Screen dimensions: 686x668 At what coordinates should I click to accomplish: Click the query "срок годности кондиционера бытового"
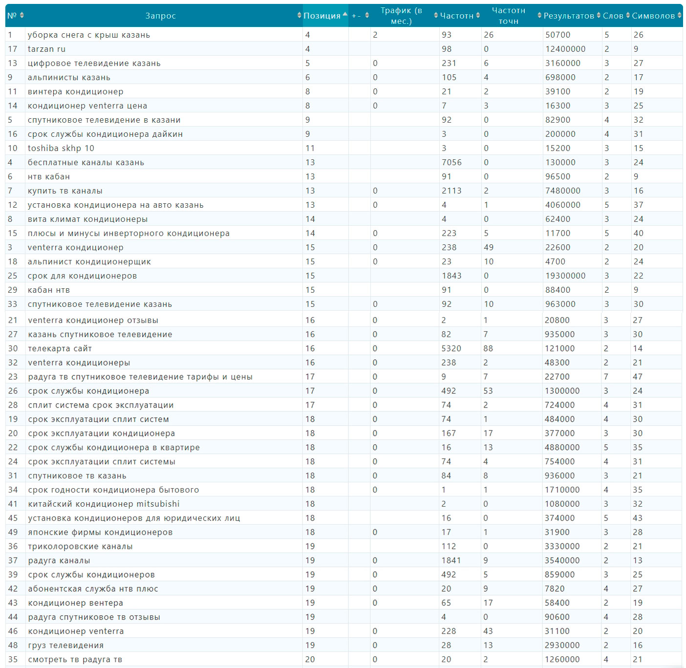(x=114, y=490)
